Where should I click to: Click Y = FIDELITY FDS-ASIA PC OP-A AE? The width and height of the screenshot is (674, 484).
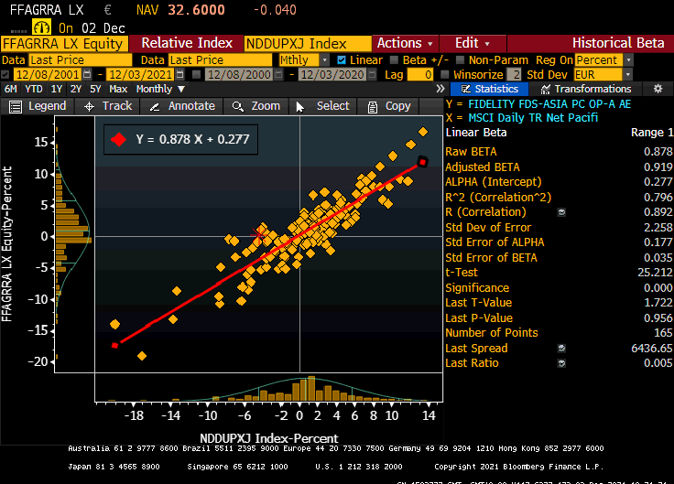pos(538,104)
